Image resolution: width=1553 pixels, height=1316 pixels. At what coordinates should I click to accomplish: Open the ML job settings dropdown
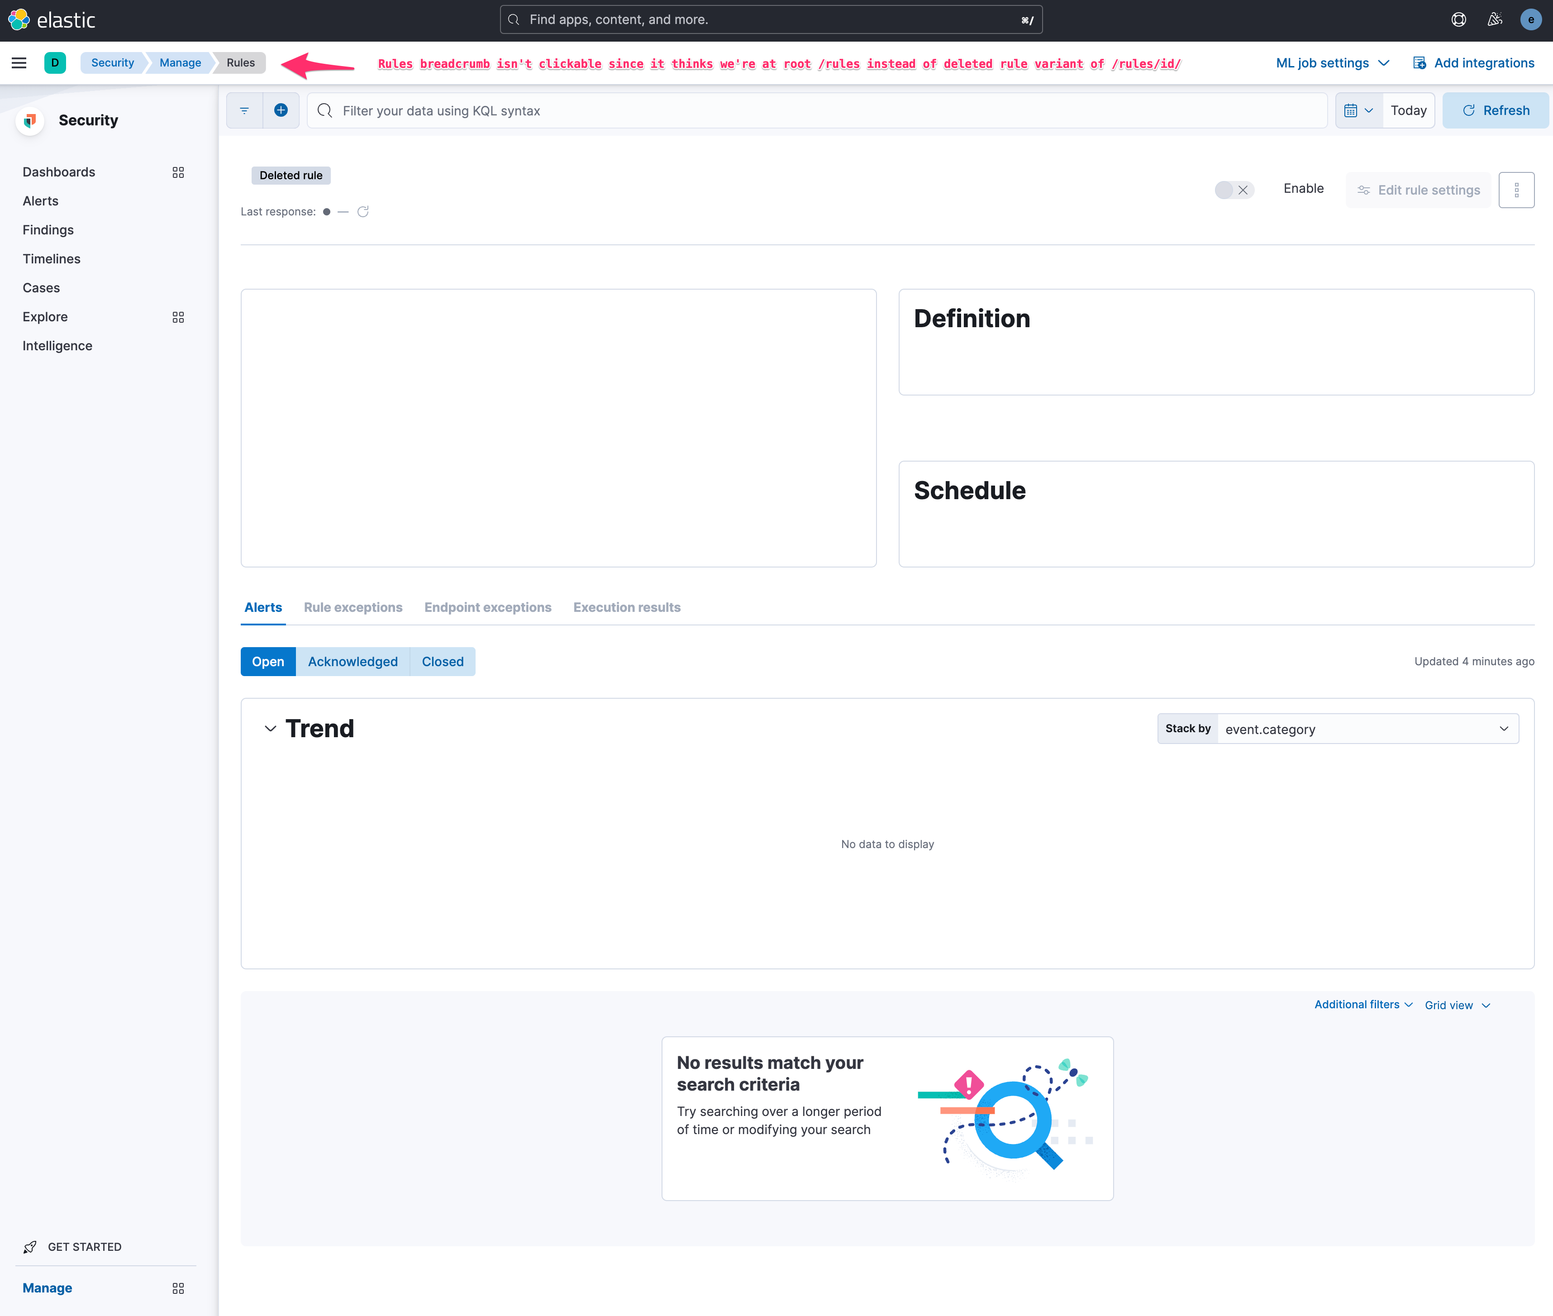[1332, 62]
